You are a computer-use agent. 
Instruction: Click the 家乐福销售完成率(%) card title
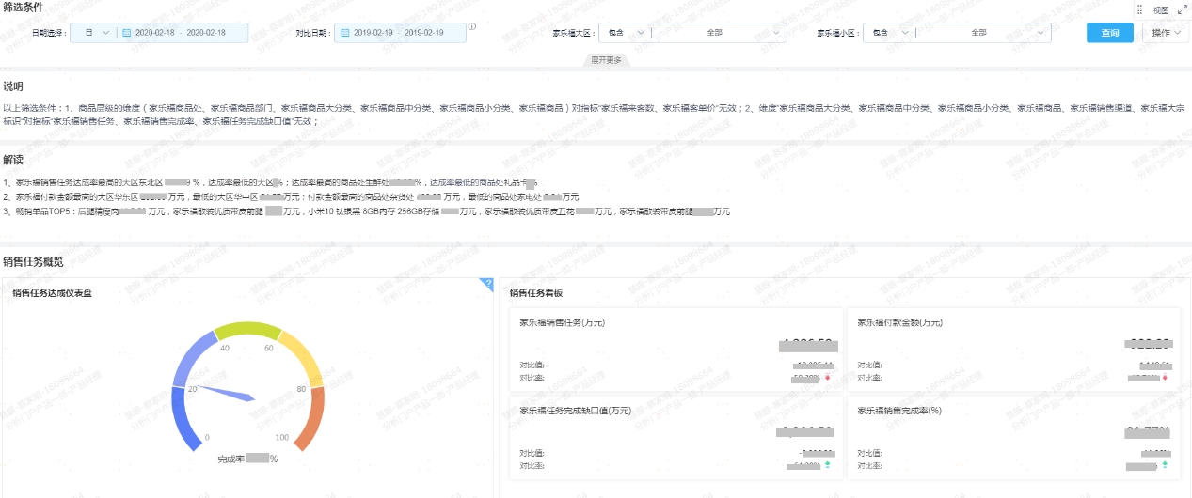coord(899,411)
